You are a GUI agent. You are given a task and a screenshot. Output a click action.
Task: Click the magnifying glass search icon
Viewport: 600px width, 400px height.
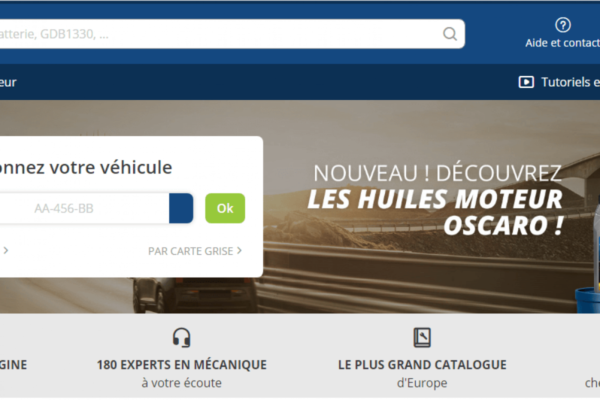pyautogui.click(x=450, y=34)
